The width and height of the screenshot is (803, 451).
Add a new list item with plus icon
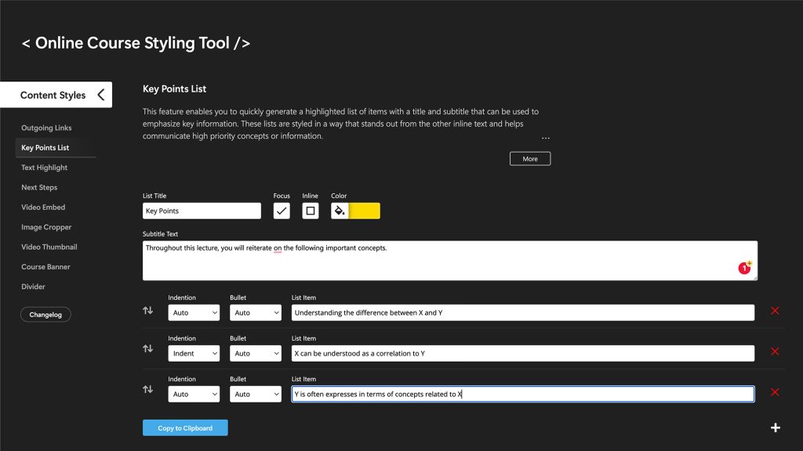tap(775, 428)
